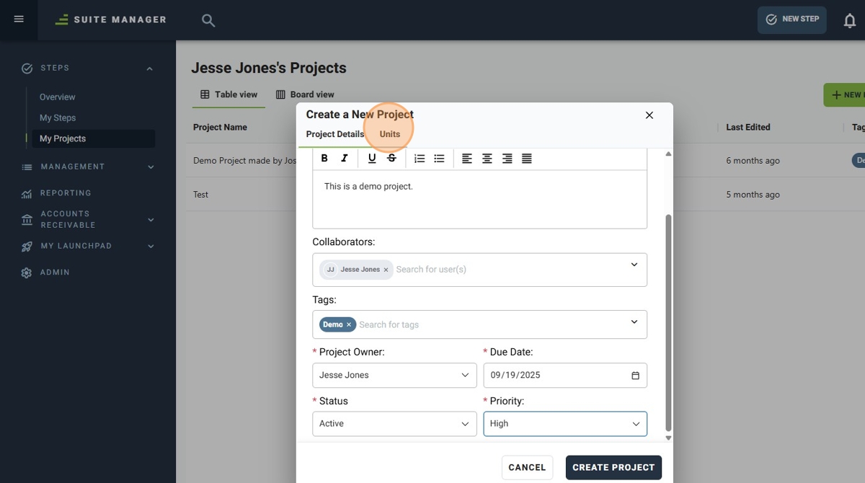
Task: Open the Status dropdown
Action: [394, 424]
